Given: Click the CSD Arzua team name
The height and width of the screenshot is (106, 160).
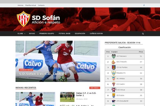Looking at the screenshot, I should 121,90.
